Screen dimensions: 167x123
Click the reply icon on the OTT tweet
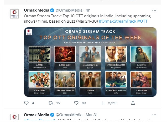coord(26,103)
